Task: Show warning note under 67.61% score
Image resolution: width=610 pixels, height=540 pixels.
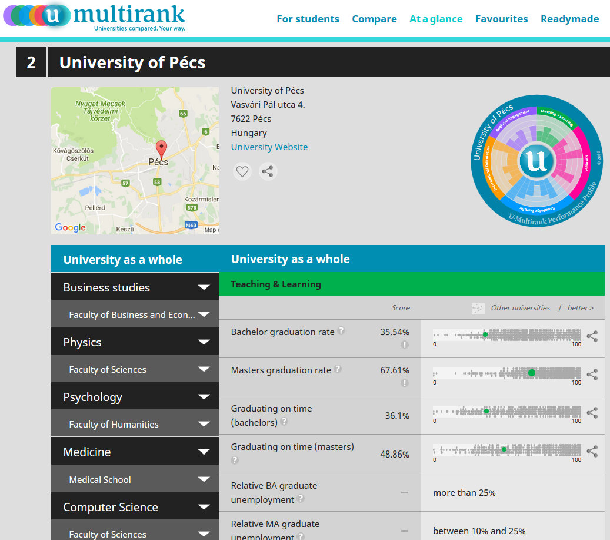Action: click(405, 383)
